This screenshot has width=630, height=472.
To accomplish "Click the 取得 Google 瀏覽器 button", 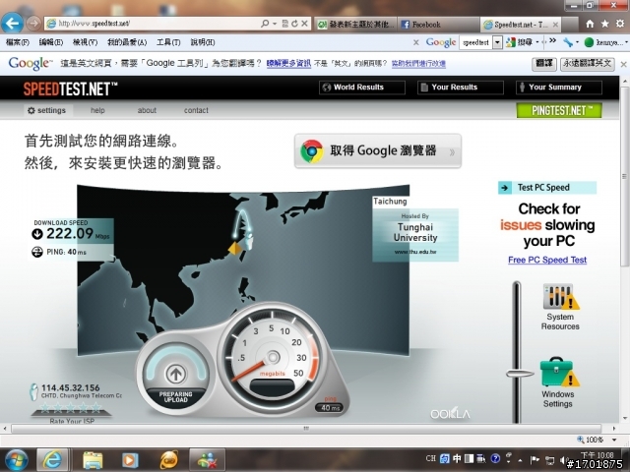I will pos(378,151).
